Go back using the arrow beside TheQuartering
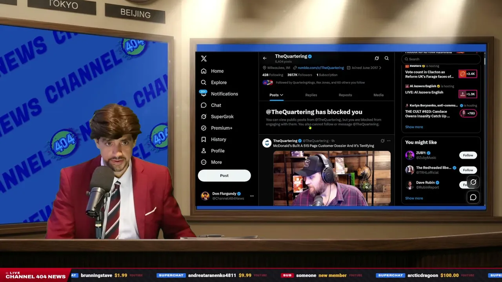 click(265, 58)
